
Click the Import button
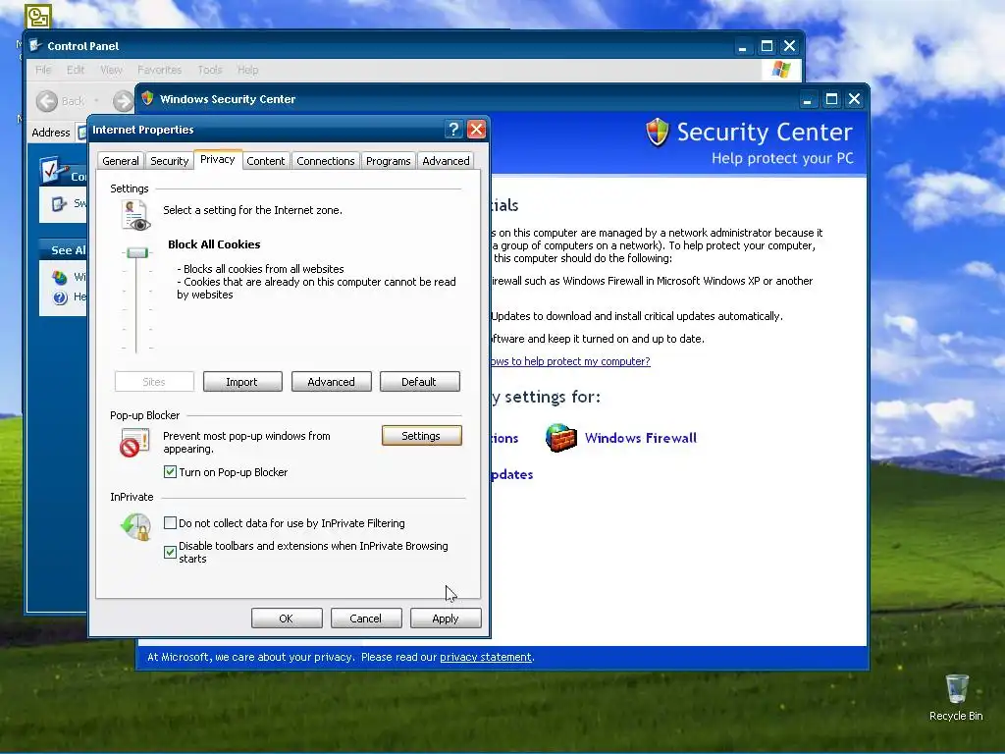[242, 382]
